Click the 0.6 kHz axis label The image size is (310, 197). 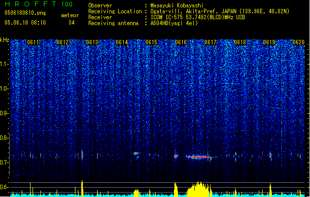pos(4,187)
